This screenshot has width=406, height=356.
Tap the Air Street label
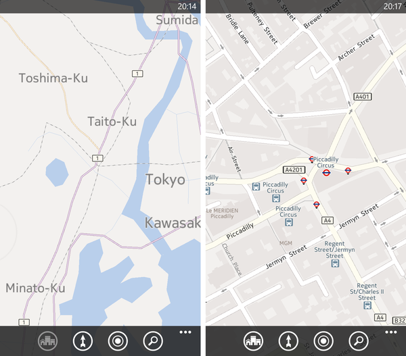234,159
